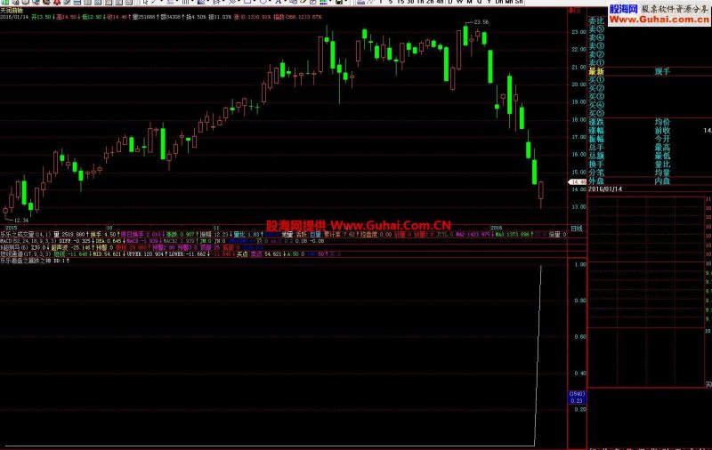Click the 17.00 price axis label
The image size is (712, 450).
pyautogui.click(x=578, y=137)
